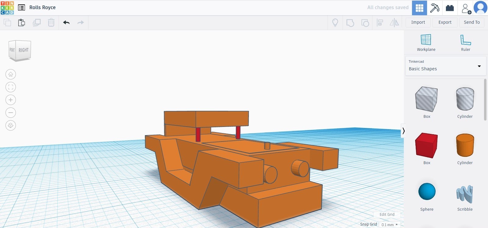Click the FRONT face of the view cube
The image size is (488, 228).
point(12,50)
